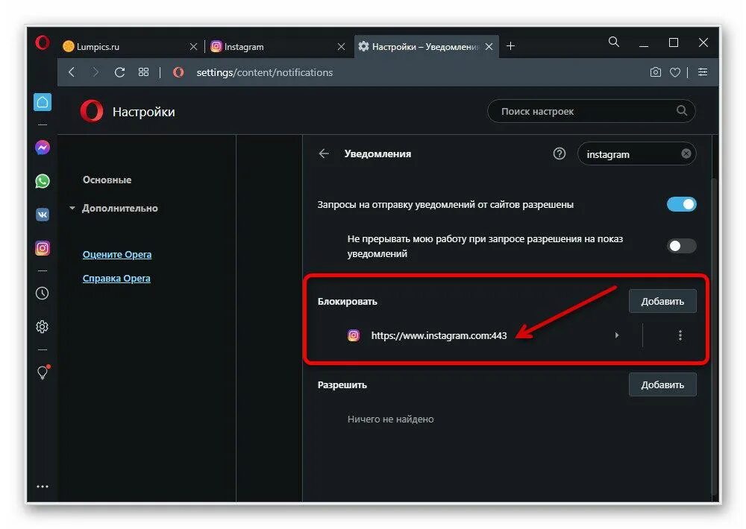The height and width of the screenshot is (529, 746).
Task: Open tab search magnifier icon
Action: [614, 42]
